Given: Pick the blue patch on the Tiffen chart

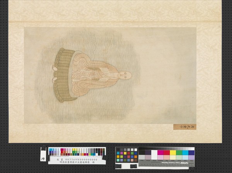Looking at the screenshot, I should (191, 153).
